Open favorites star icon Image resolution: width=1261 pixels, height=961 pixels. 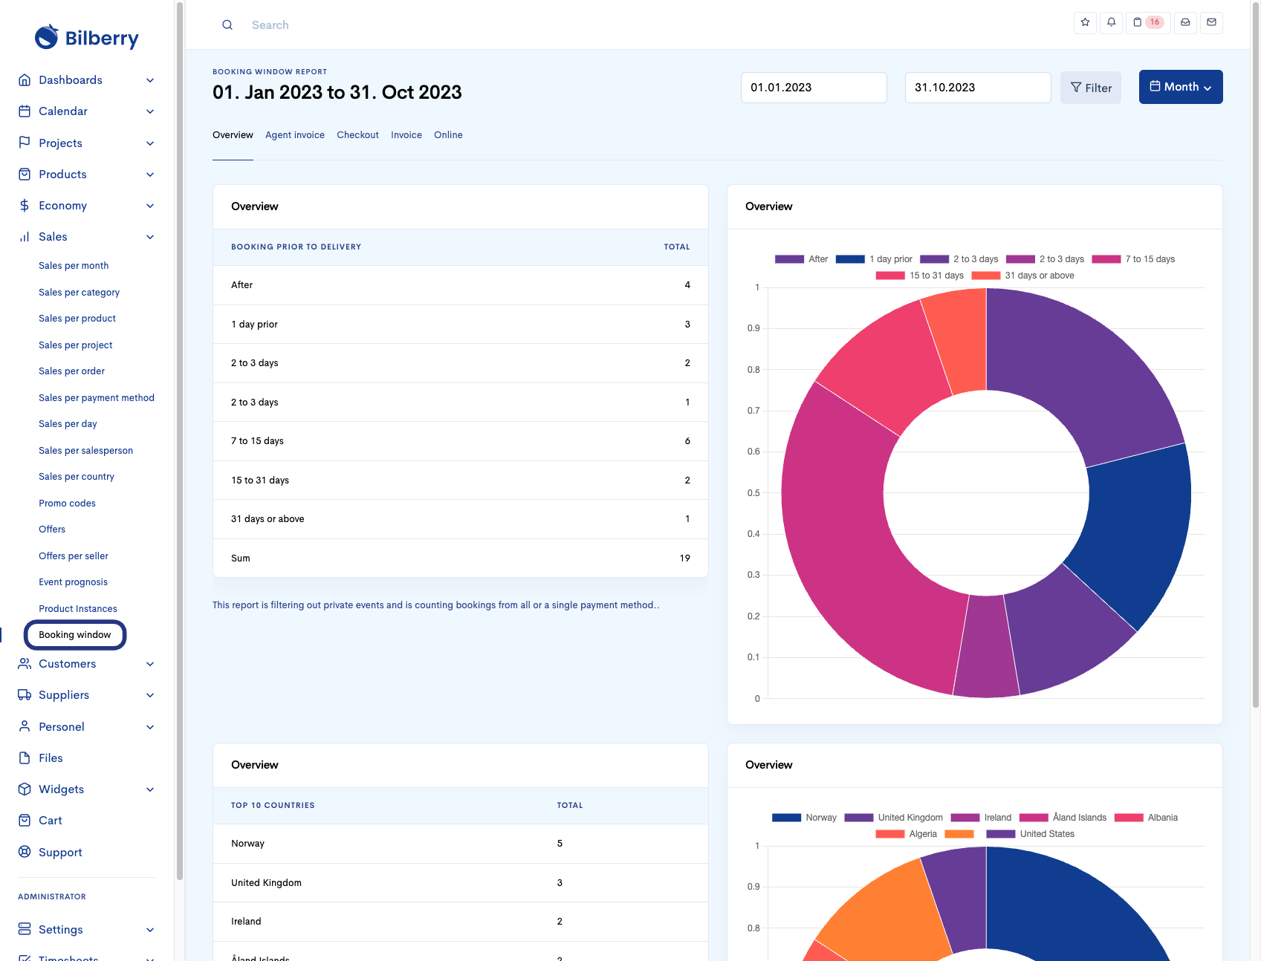[1085, 22]
